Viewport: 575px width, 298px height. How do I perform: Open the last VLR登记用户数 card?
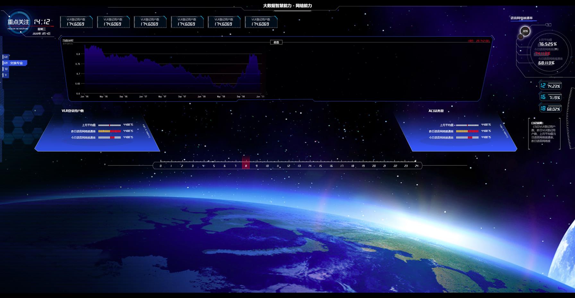(261, 22)
